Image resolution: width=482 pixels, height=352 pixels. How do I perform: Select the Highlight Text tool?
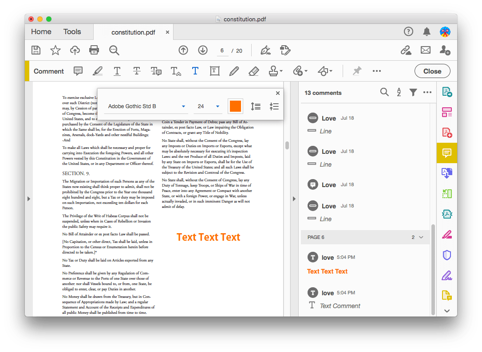[x=97, y=71]
